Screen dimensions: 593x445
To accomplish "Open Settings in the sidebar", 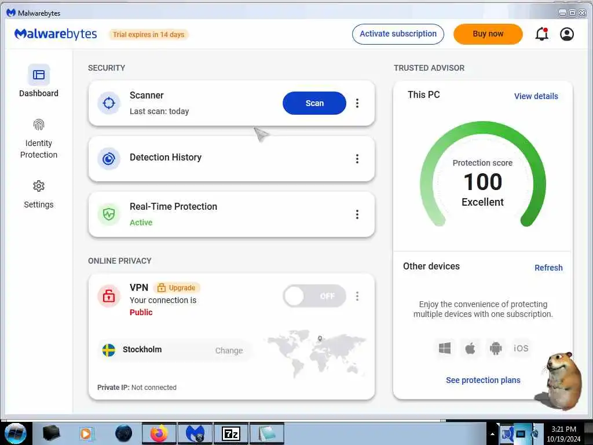I will click(39, 195).
